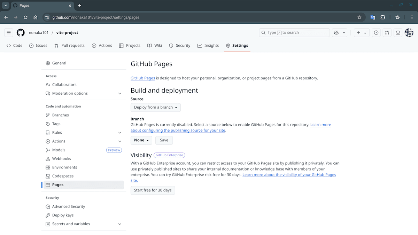Viewport: 418px width, 235px height.
Task: Click the vite-project repository link
Action: [x=67, y=33]
